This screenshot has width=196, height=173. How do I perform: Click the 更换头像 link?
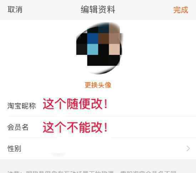98,85
